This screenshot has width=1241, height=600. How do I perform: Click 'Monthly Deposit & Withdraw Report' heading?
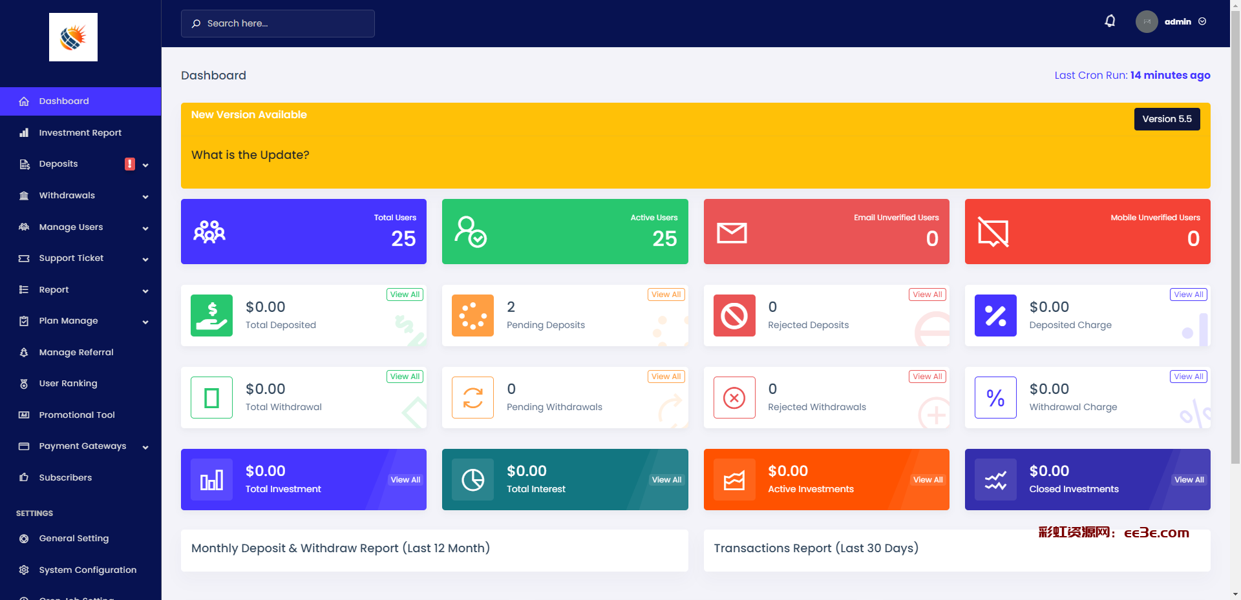pos(341,548)
